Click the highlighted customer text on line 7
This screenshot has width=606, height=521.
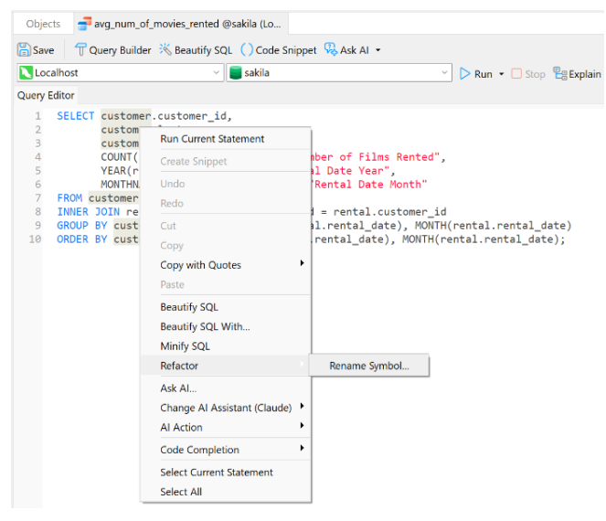tap(113, 197)
